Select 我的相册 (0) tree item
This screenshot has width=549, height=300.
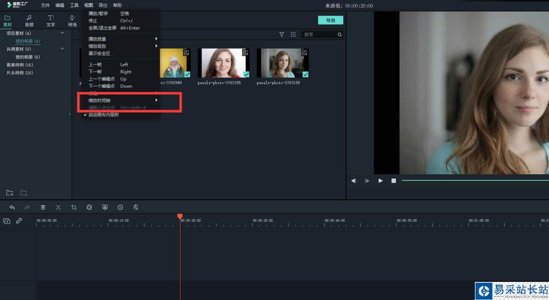click(27, 57)
